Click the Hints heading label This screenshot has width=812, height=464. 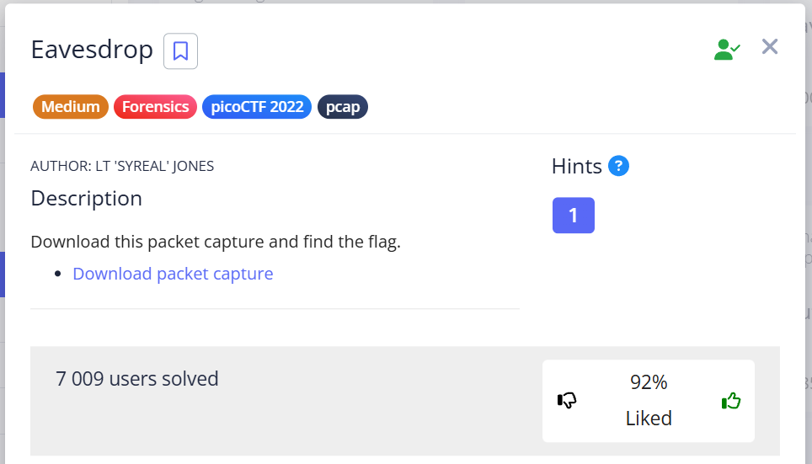click(576, 166)
